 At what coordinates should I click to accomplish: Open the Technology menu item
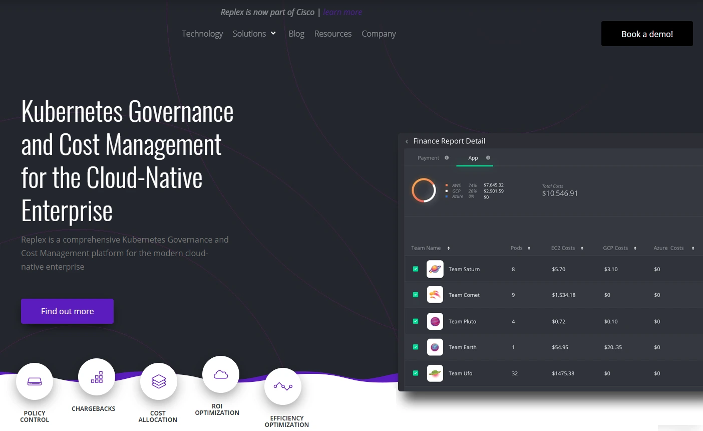pos(202,34)
